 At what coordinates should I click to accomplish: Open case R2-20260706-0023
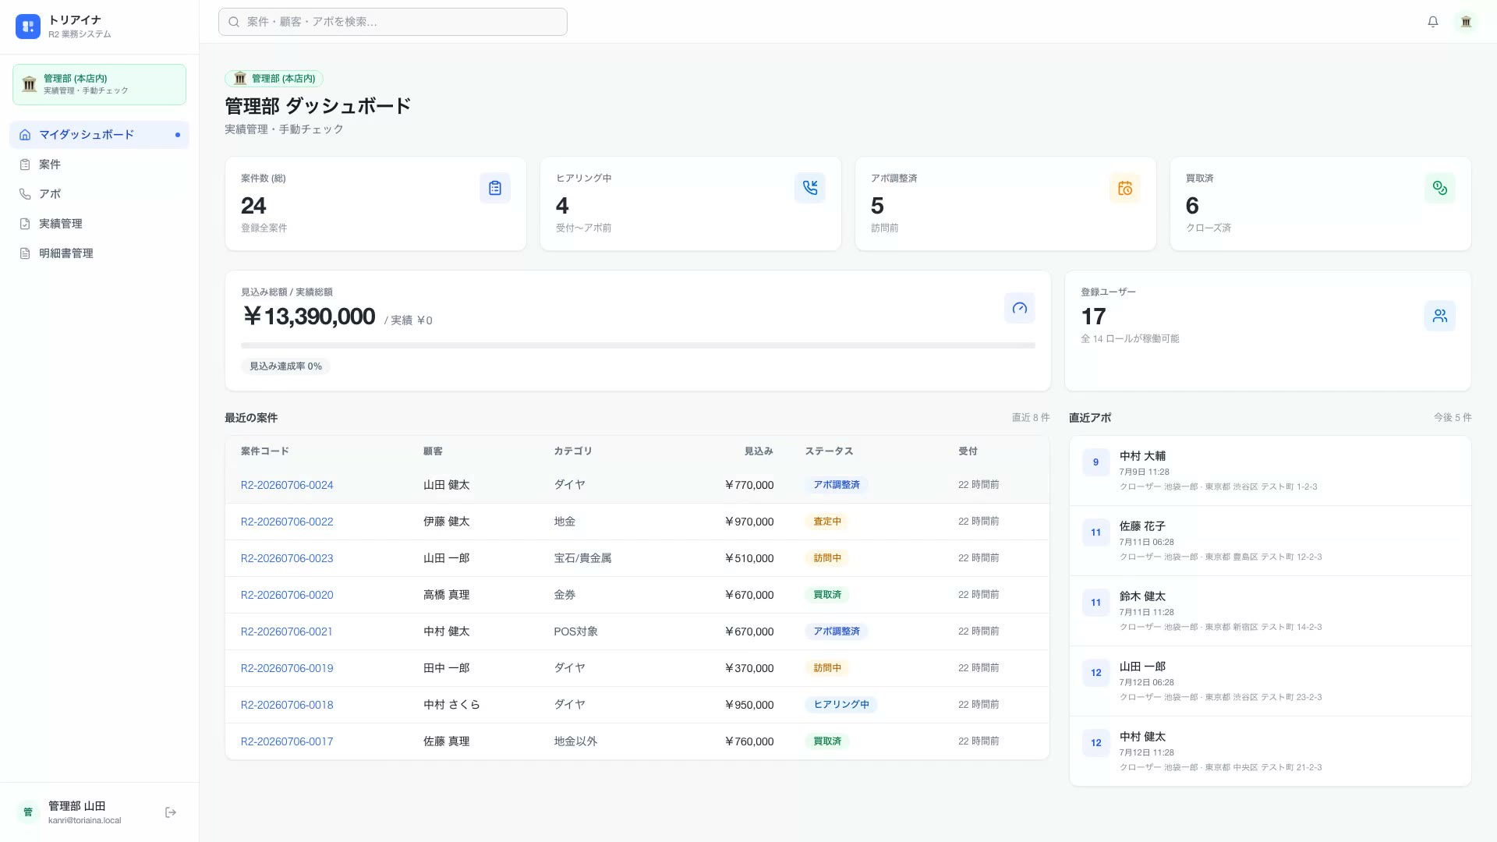point(286,558)
